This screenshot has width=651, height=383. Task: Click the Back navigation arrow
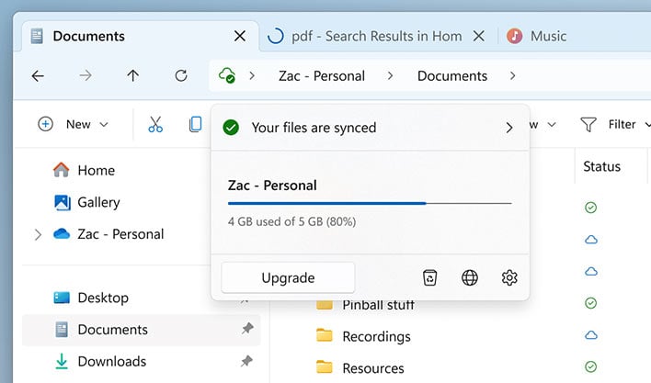[x=38, y=76]
